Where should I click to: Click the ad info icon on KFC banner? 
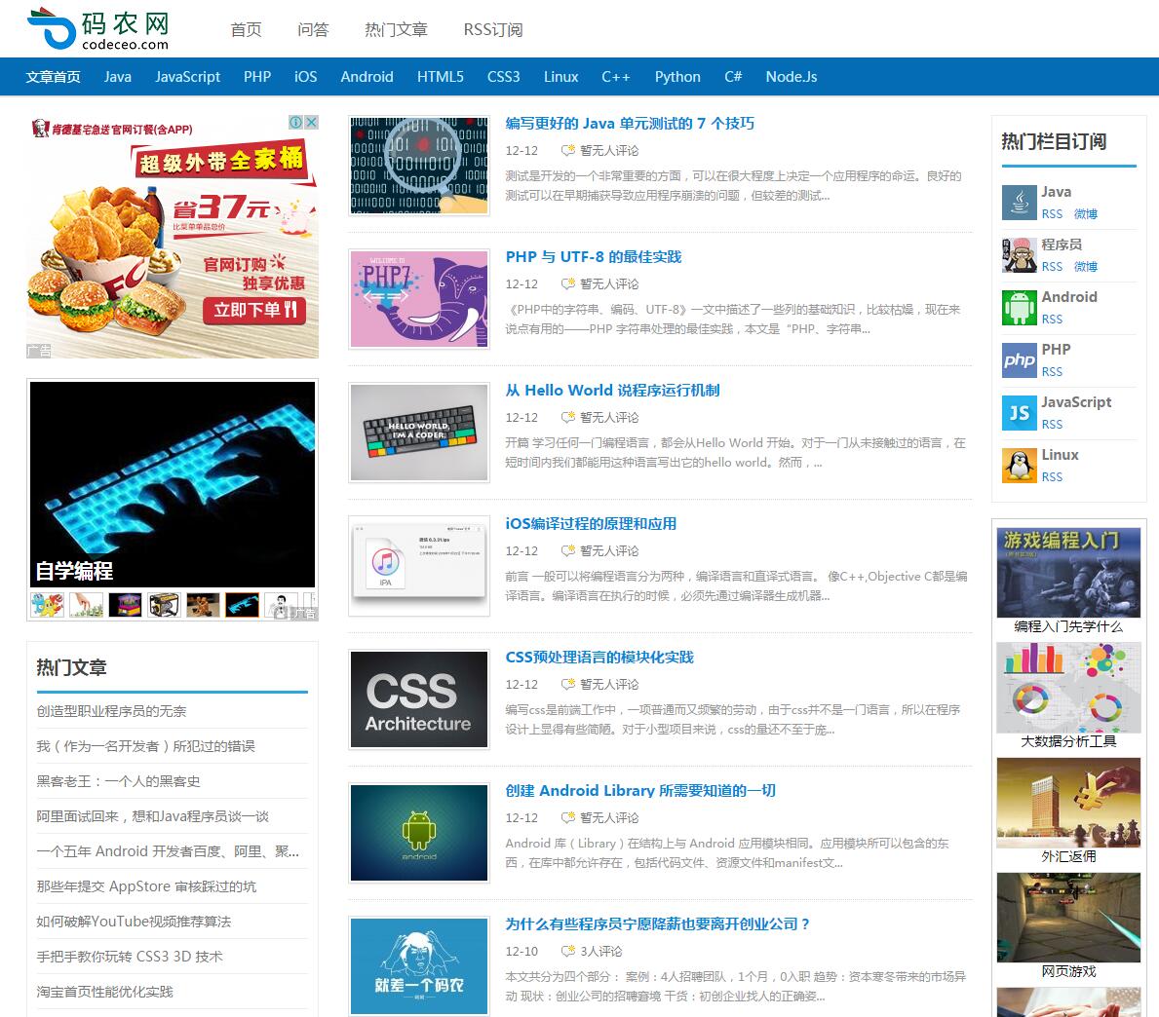tap(295, 122)
